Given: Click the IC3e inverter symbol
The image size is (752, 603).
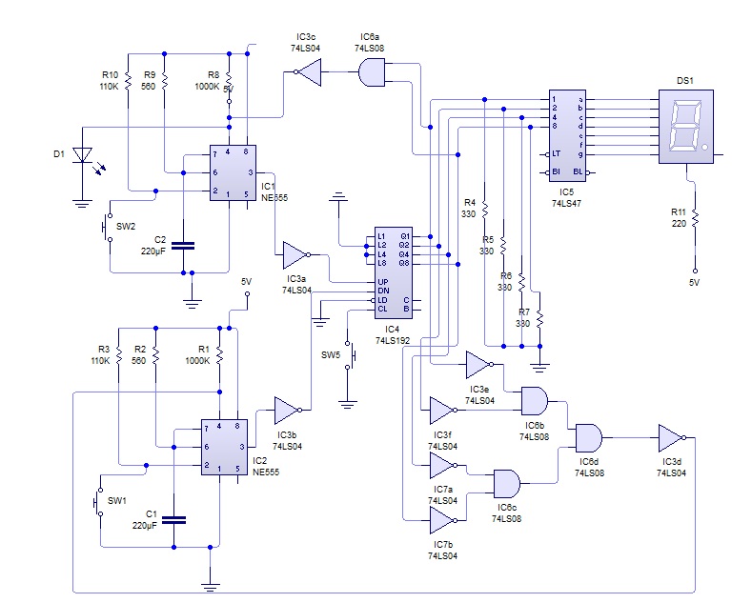Looking at the screenshot, I should tap(479, 365).
